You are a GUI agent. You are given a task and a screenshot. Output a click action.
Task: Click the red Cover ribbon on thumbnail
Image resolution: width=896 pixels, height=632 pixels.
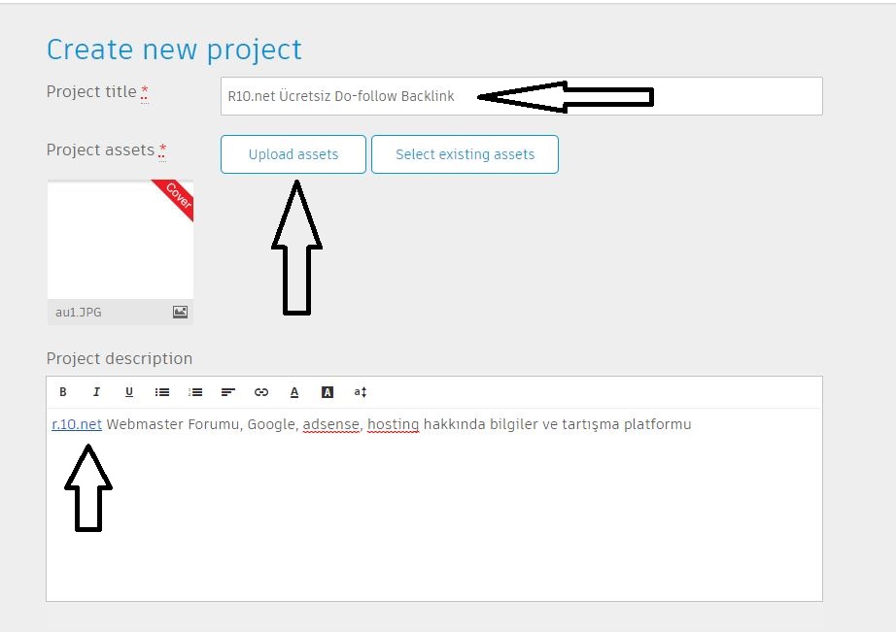(x=177, y=197)
